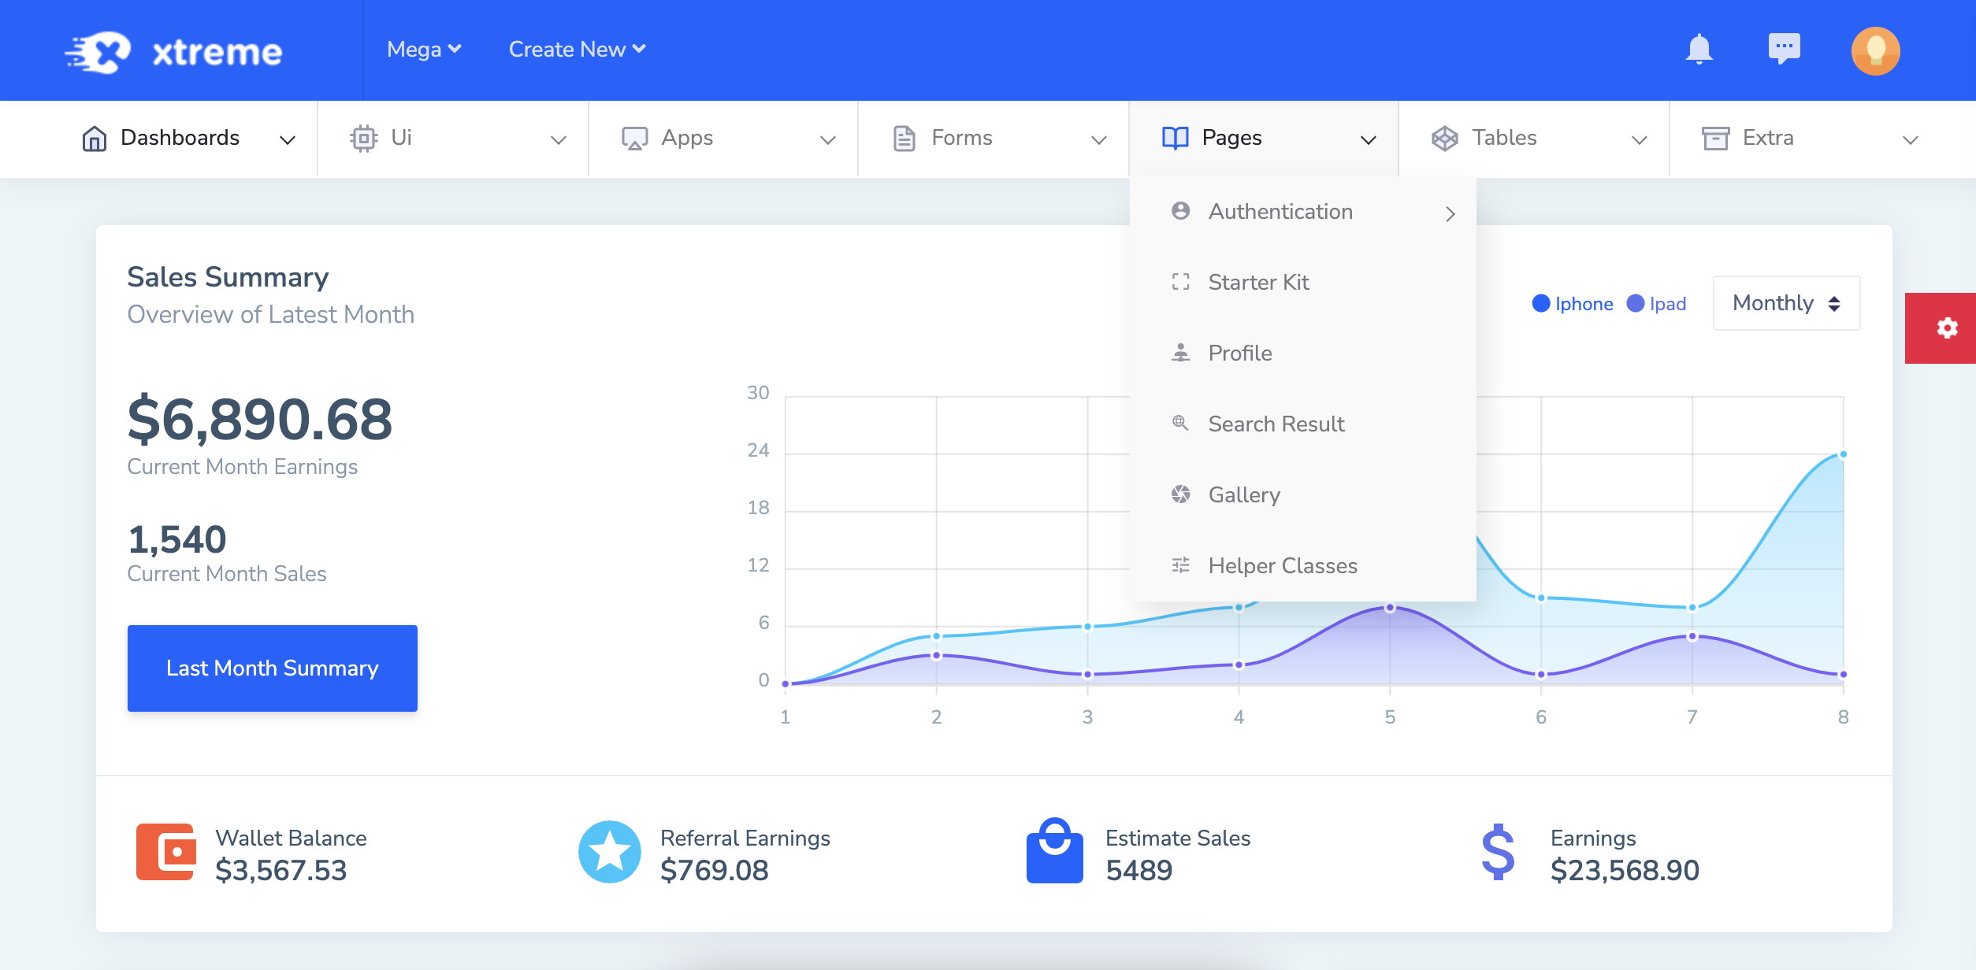Click the Estimate Sales shopping bag icon
The width and height of the screenshot is (1976, 970).
tap(1054, 852)
